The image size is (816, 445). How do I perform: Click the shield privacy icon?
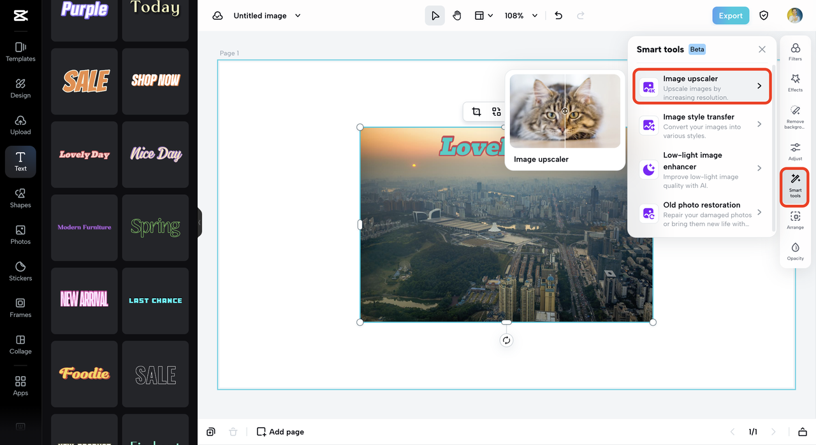point(764,15)
